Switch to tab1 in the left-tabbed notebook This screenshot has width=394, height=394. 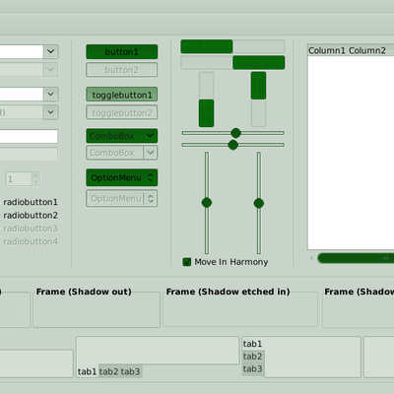[x=253, y=344]
